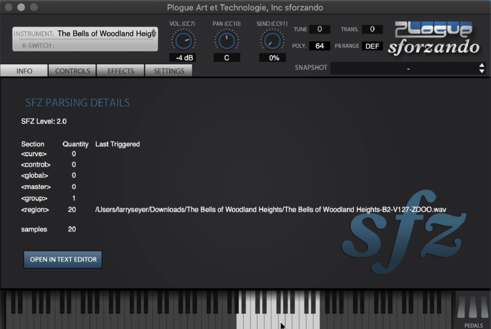Viewport: 491px width, 329px height.
Task: Click the pan value field showing C
Action: click(x=227, y=58)
